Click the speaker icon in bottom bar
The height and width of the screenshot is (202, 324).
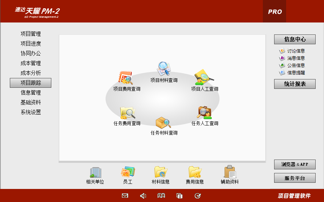[143, 196]
